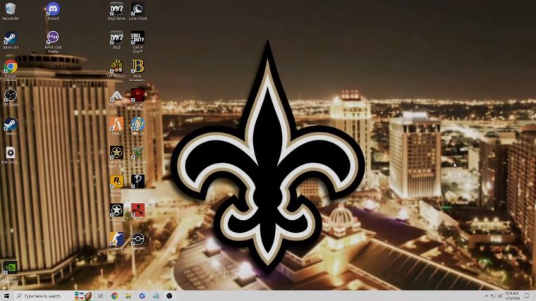Click the taskbar search box
This screenshot has height=301, width=536.
(x=46, y=296)
